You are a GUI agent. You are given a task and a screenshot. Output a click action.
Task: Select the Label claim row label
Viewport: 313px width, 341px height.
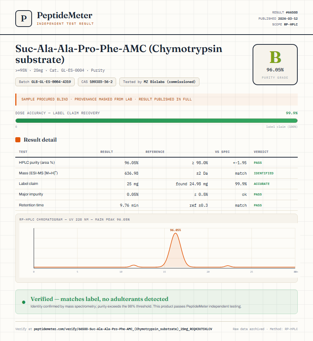(28, 183)
